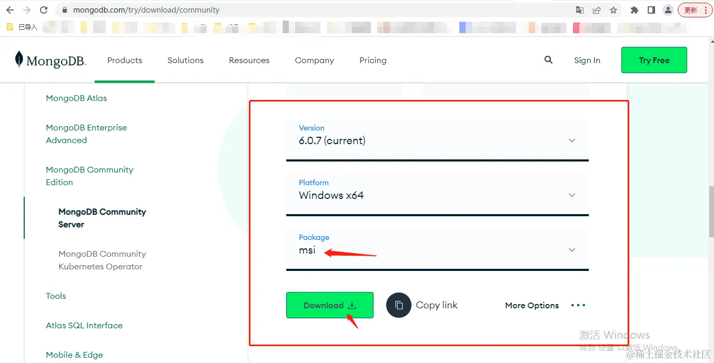Open the Products menu
Screen dimensions: 714x363
(x=125, y=60)
